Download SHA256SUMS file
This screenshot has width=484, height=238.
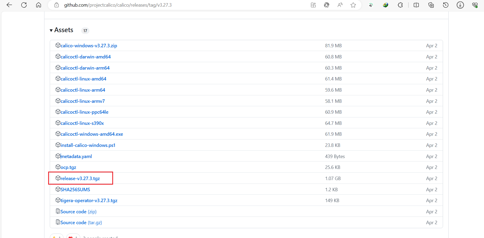click(x=75, y=190)
